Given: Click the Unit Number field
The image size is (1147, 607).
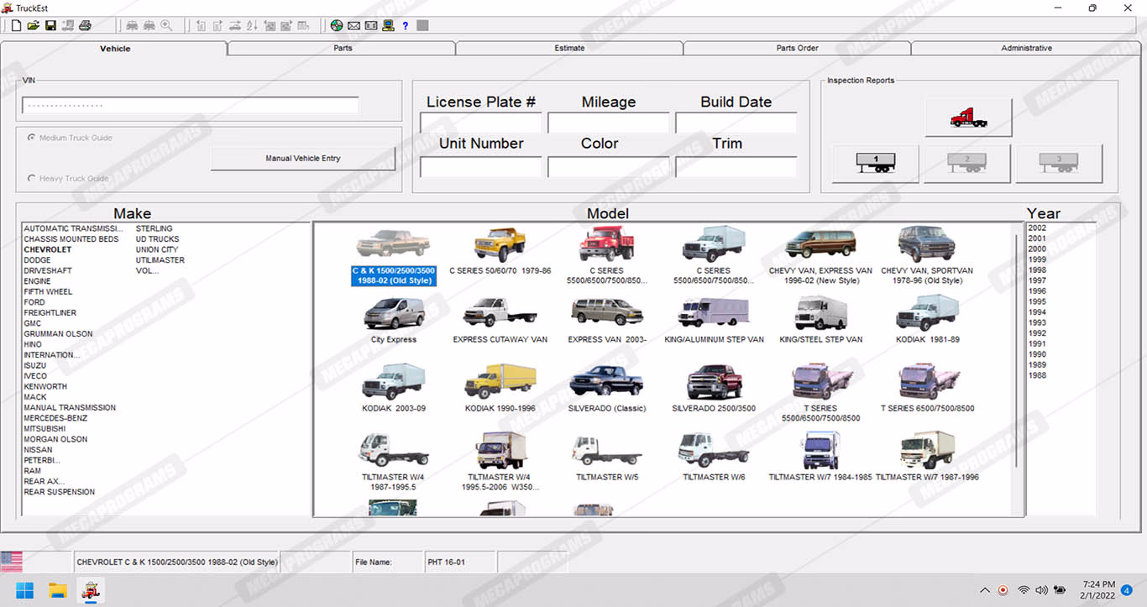Looking at the screenshot, I should tap(480, 167).
